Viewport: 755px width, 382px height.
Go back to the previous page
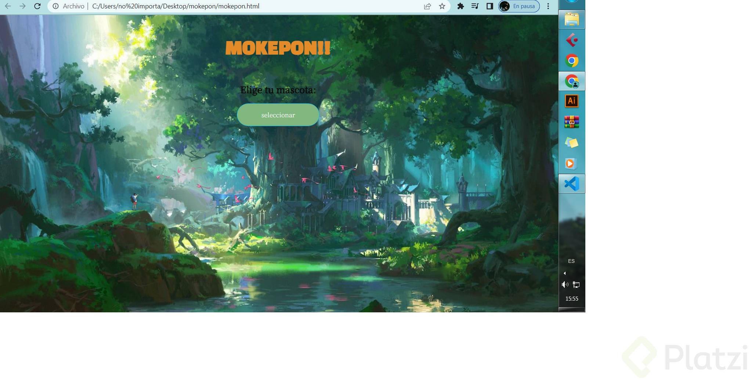click(x=8, y=6)
